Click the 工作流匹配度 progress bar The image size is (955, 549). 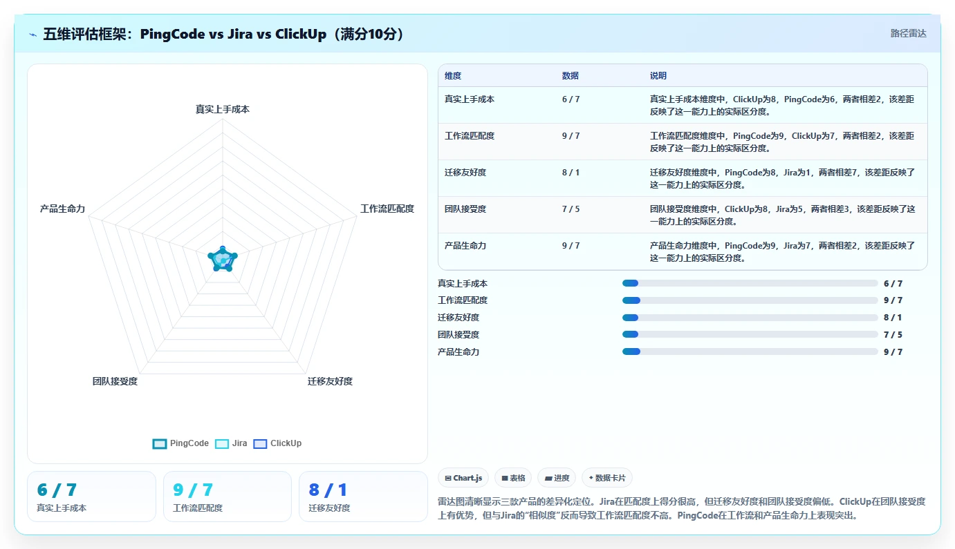[750, 300]
